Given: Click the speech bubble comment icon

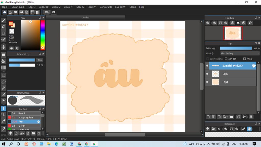Looking at the screenshot, I should [16, 12].
